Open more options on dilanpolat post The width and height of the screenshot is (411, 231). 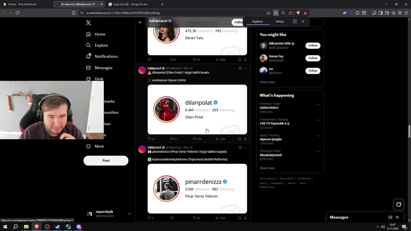(x=245, y=68)
